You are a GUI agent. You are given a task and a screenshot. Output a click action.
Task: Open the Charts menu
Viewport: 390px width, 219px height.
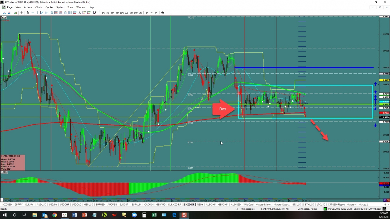point(39,7)
